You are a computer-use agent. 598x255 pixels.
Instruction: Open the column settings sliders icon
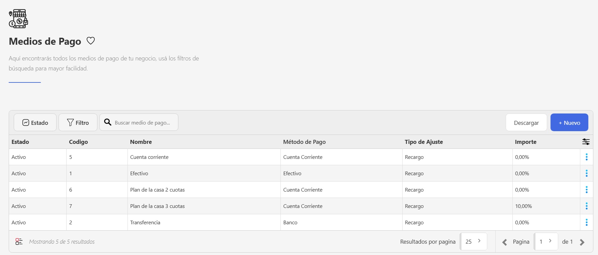pyautogui.click(x=586, y=142)
